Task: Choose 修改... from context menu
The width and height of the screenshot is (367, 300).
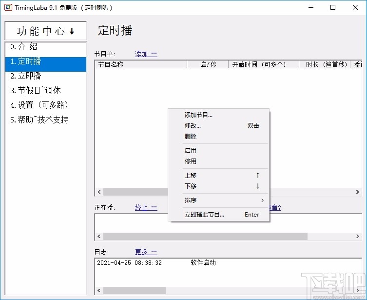Action: click(x=219, y=126)
